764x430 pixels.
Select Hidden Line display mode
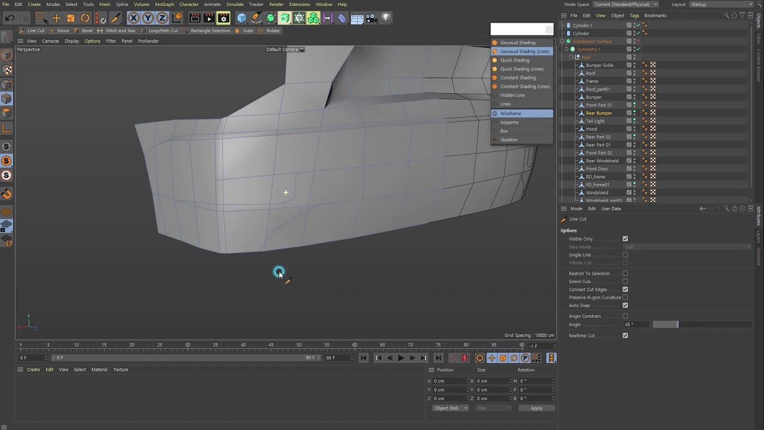(522, 95)
